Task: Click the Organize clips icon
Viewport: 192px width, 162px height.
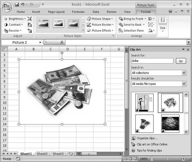Action: pos(133,138)
